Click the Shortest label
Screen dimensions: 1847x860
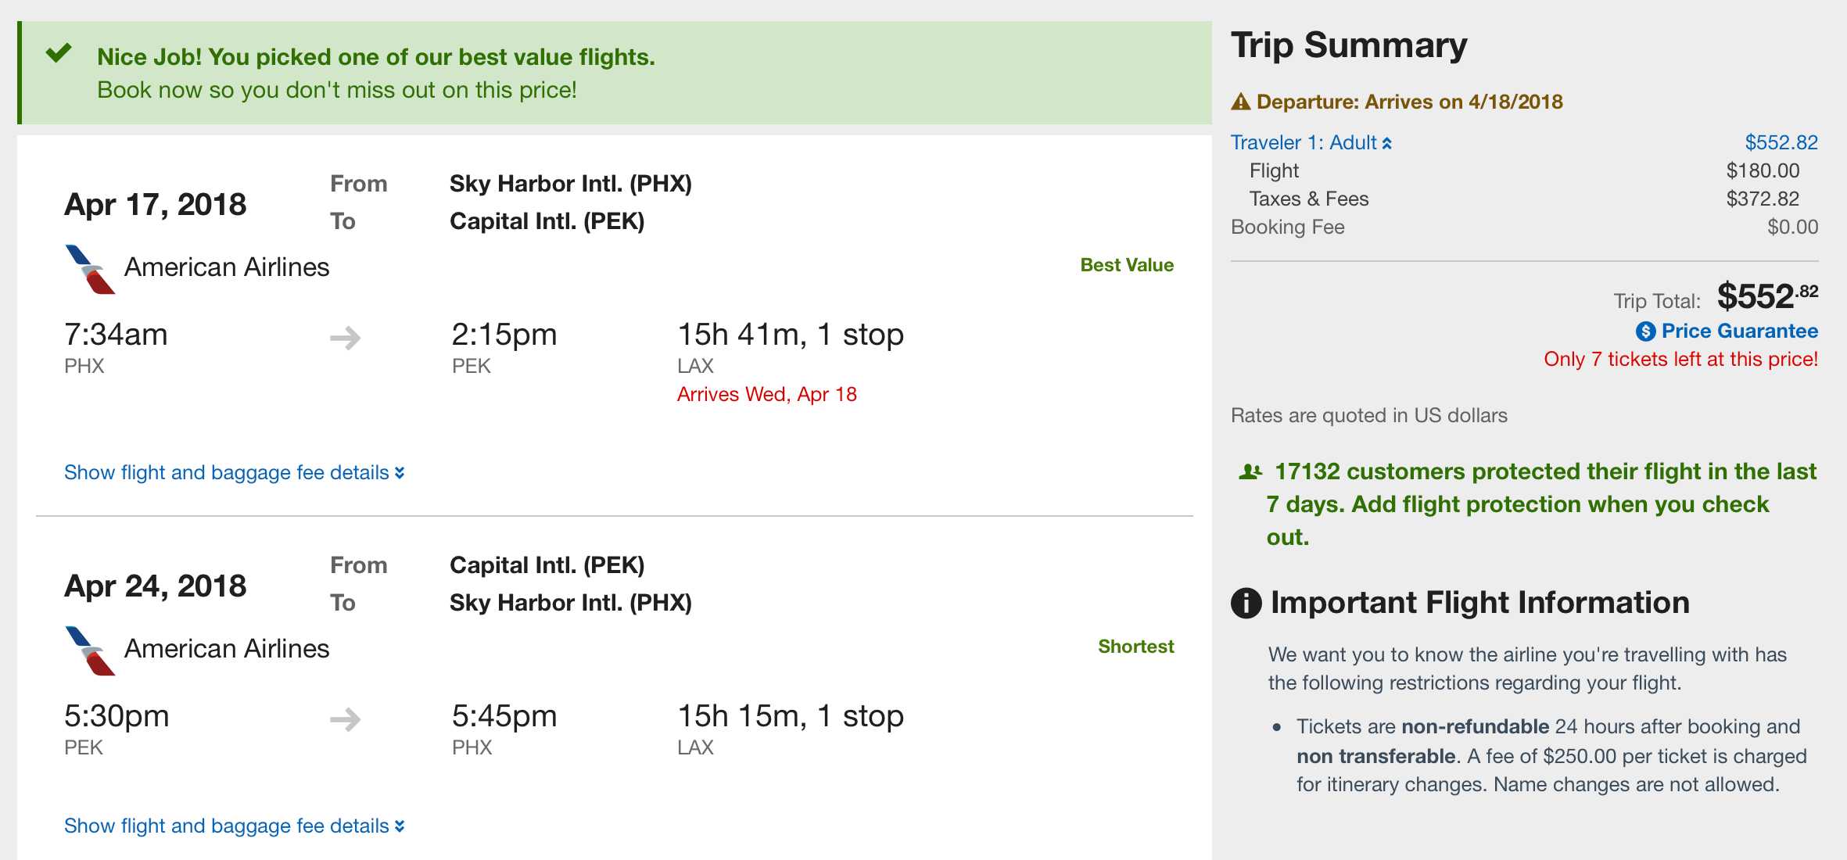tap(1135, 647)
